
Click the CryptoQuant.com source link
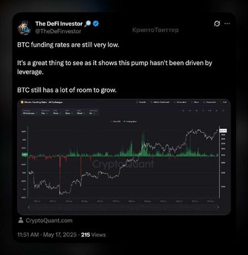point(49,220)
